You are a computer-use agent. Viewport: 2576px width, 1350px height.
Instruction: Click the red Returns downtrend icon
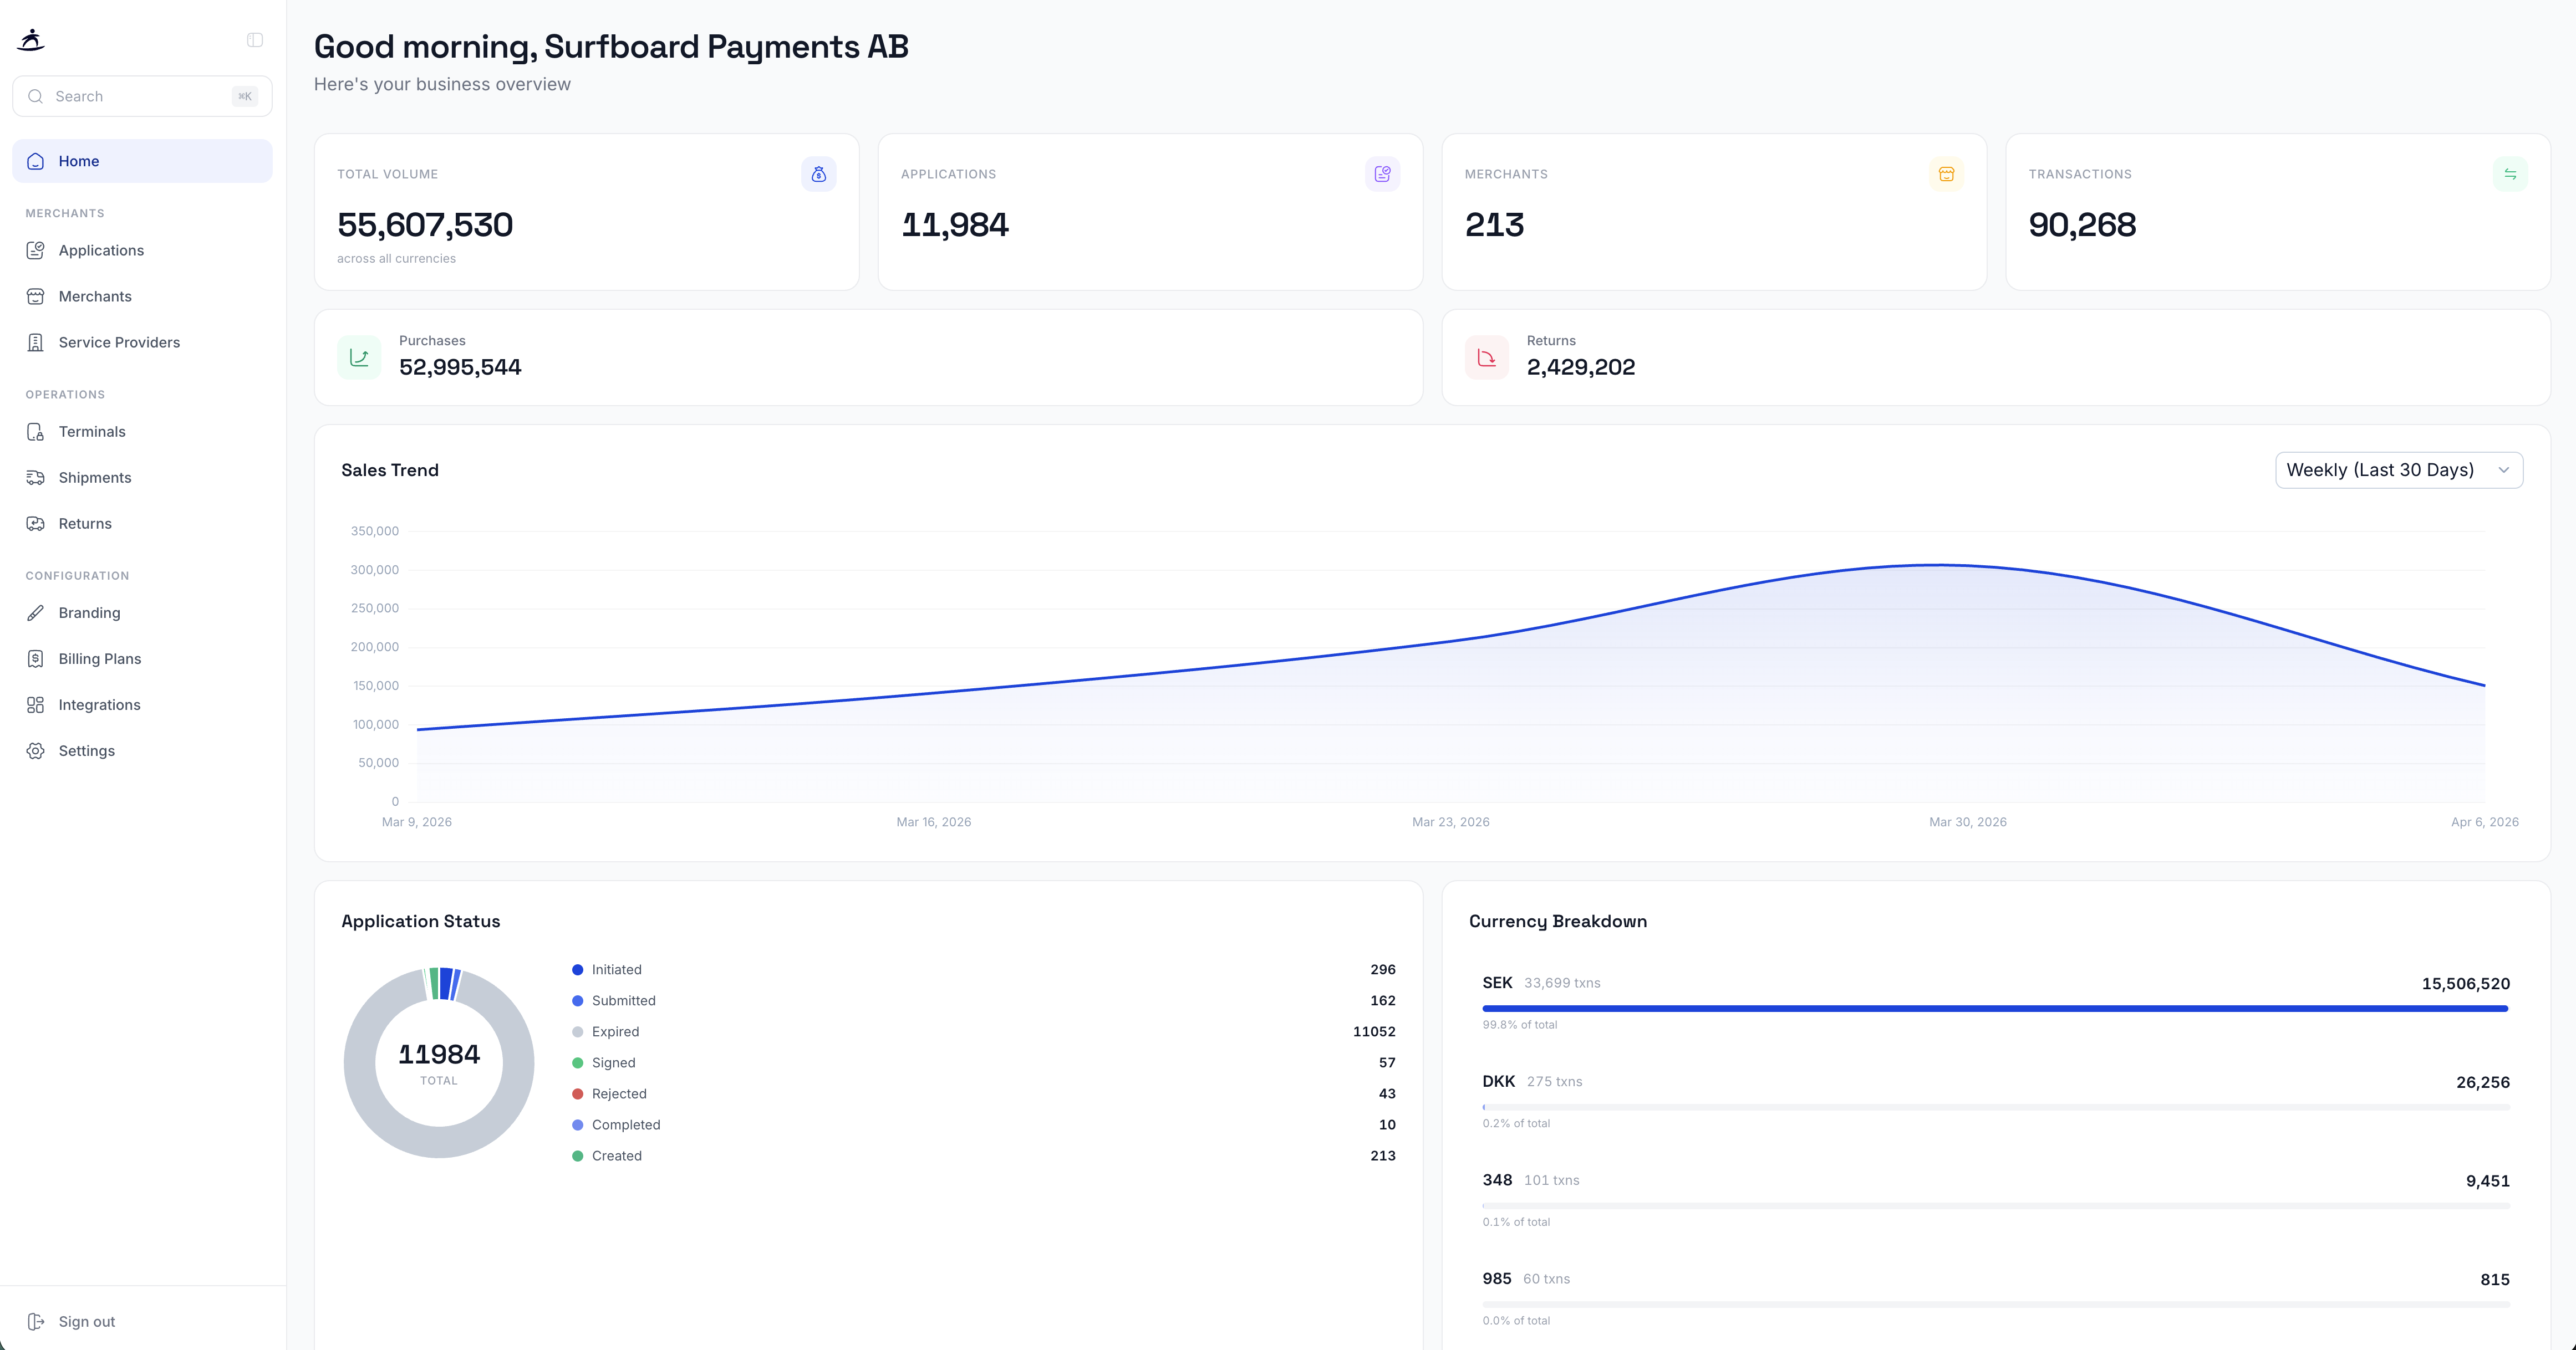coord(1487,357)
